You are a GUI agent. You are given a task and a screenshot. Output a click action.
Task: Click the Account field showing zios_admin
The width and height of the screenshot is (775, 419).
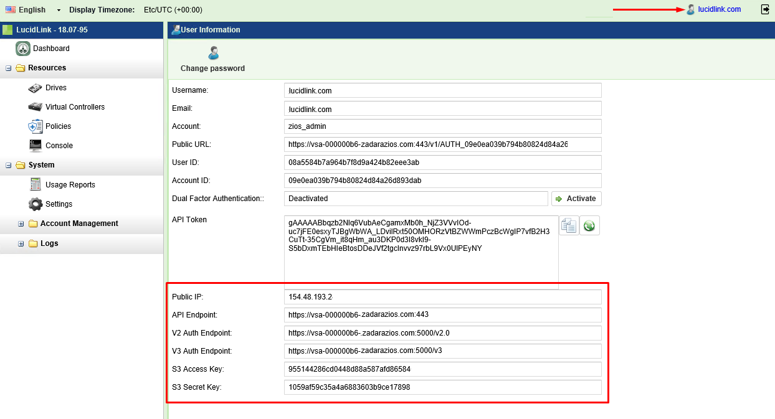(x=443, y=126)
